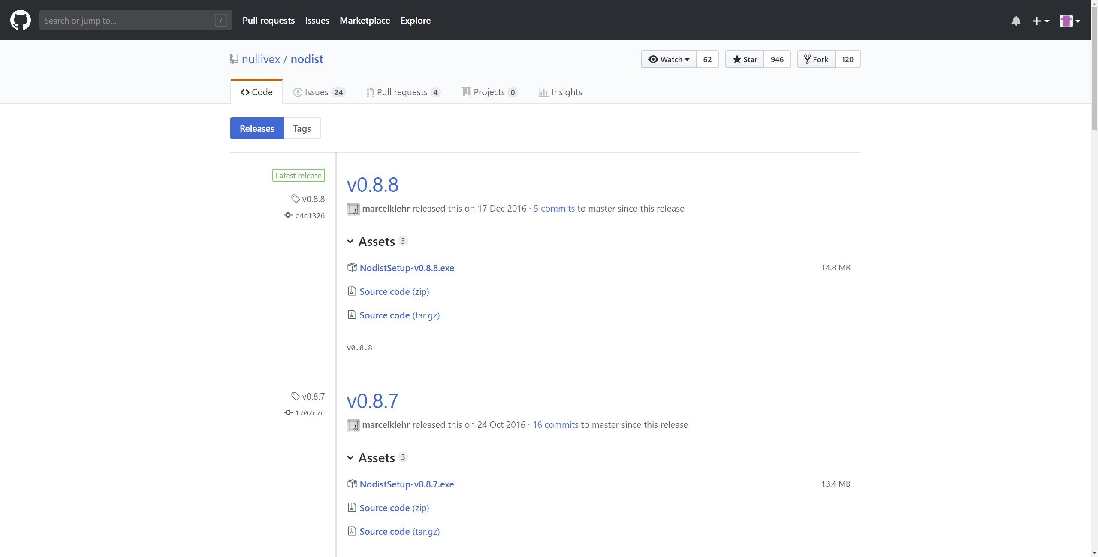Click the Latest release badge
The width and height of the screenshot is (1098, 557).
[299, 175]
